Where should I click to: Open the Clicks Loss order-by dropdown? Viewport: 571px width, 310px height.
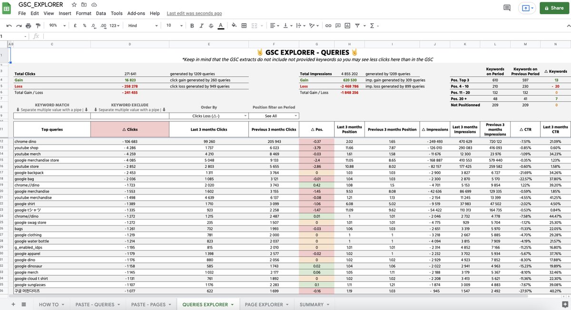[209, 116]
